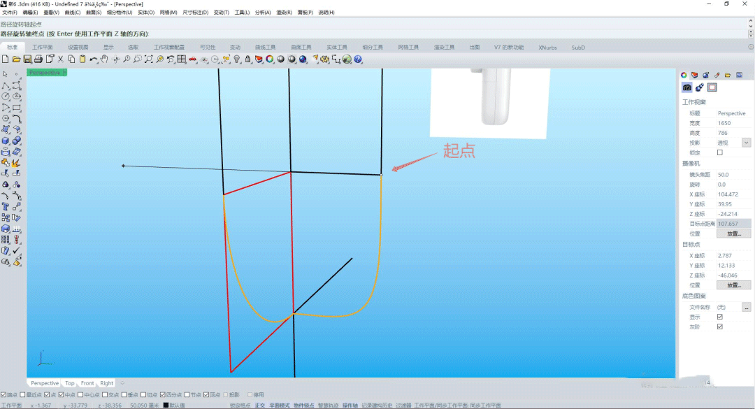Click the black 默认值 layer color swatch

[x=166, y=406]
